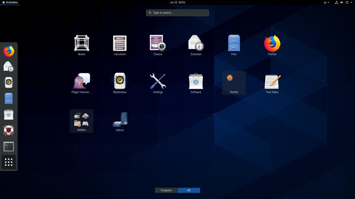Image resolution: width=355 pixels, height=199 pixels.
Task: Switch to the All apps view
Action: pyautogui.click(x=189, y=190)
